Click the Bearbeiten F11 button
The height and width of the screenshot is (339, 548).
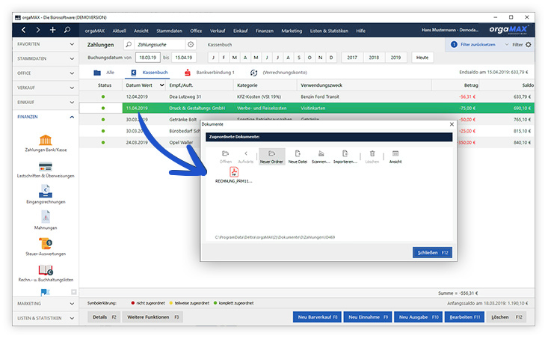click(464, 317)
